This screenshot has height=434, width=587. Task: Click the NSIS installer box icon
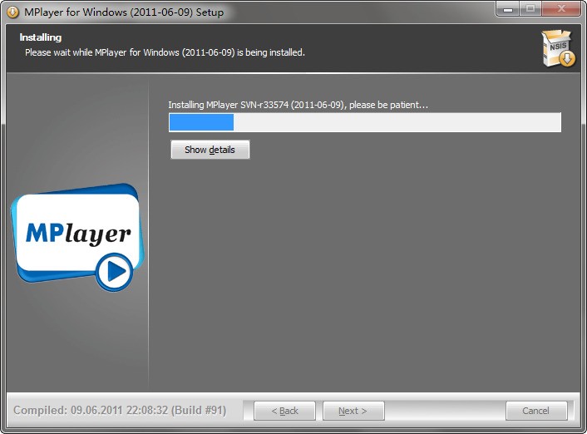coord(558,49)
